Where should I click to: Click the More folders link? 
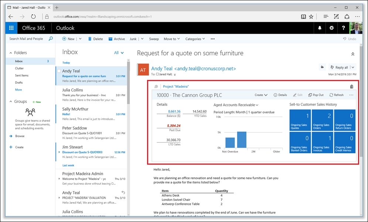point(18,90)
